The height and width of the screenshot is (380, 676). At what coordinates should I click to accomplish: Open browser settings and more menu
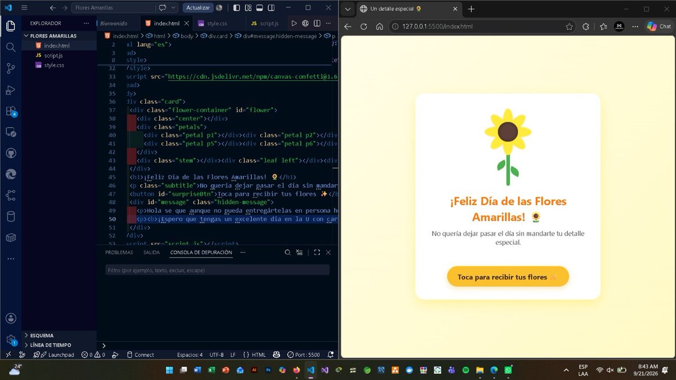[x=636, y=26]
